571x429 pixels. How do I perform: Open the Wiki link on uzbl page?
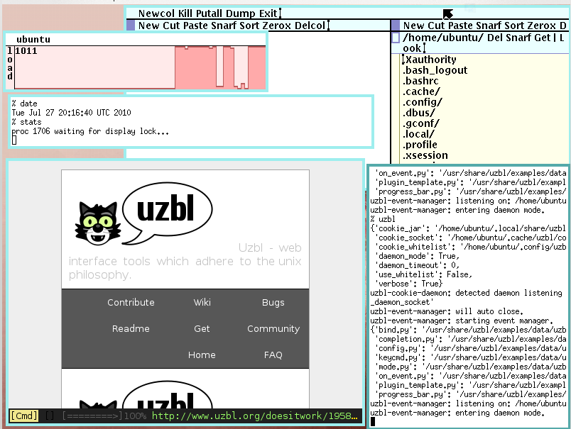coord(202,302)
